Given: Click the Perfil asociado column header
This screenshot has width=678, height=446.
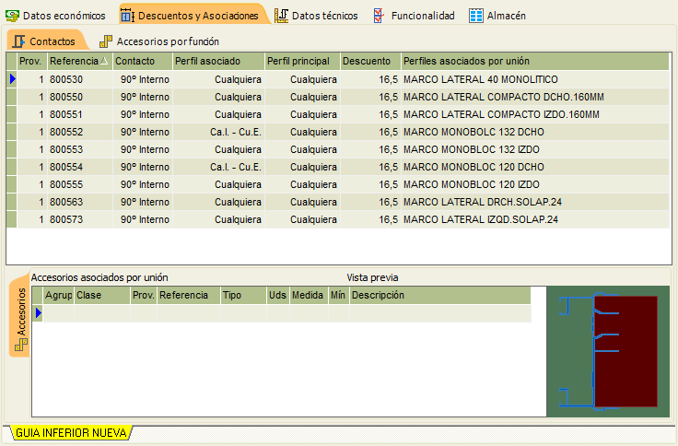Looking at the screenshot, I should [x=218, y=61].
